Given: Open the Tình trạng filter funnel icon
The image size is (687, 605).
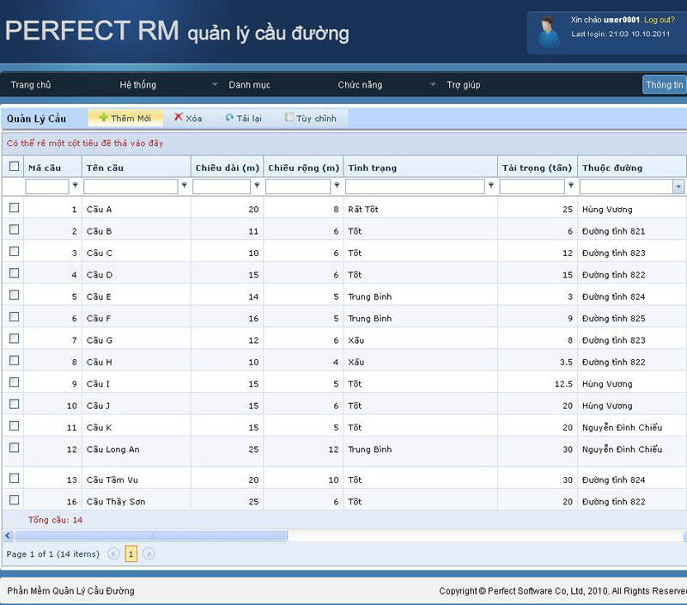Looking at the screenshot, I should pos(491,186).
